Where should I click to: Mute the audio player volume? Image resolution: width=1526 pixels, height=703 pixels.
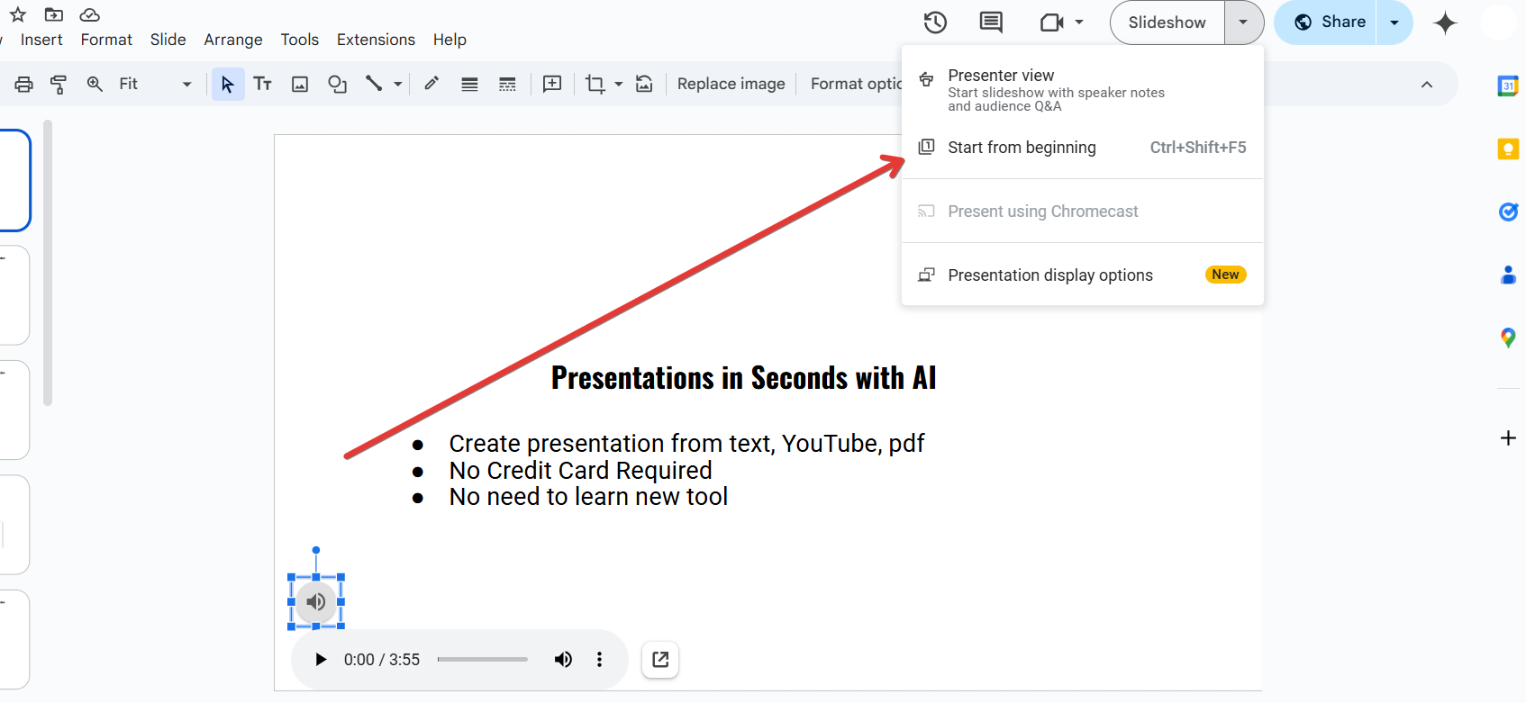pos(563,660)
